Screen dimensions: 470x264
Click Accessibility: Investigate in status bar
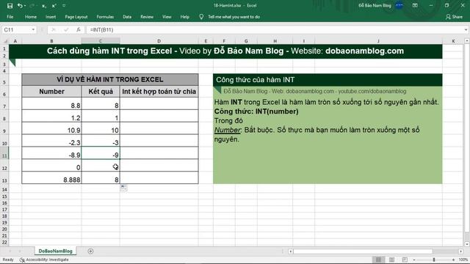pyautogui.click(x=44, y=260)
